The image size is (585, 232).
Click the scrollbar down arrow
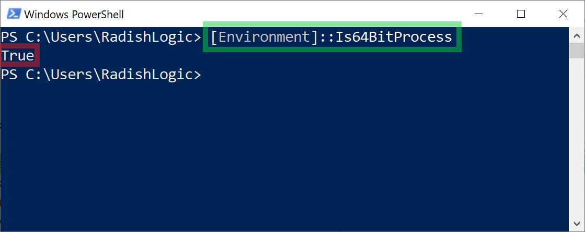coord(577,223)
